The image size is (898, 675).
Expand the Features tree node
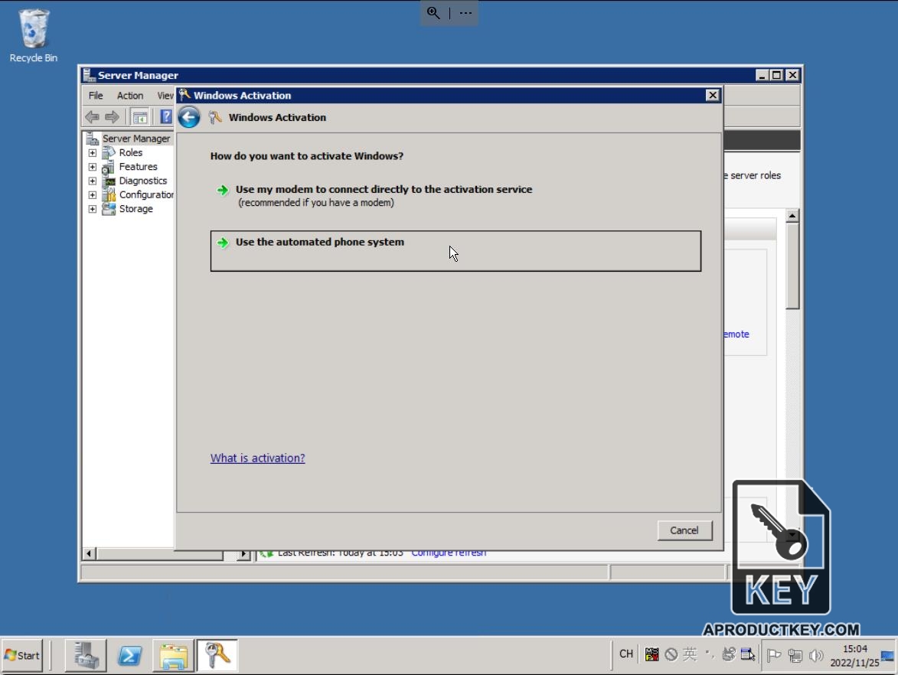[92, 167]
